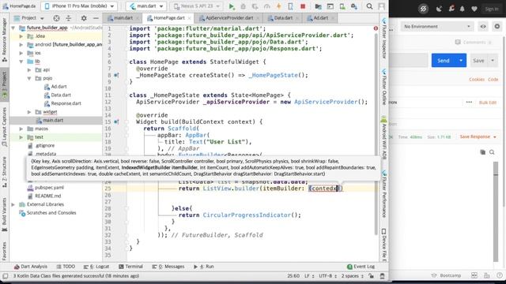Viewport: 506px width, 284px height.
Task: Open Postman Cookies link
Action: (477, 79)
